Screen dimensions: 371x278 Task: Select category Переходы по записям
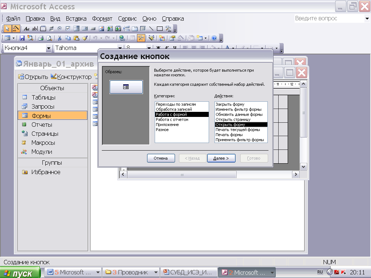(182, 104)
